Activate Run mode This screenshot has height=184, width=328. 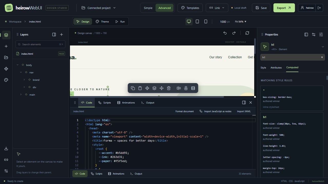coord(120,22)
